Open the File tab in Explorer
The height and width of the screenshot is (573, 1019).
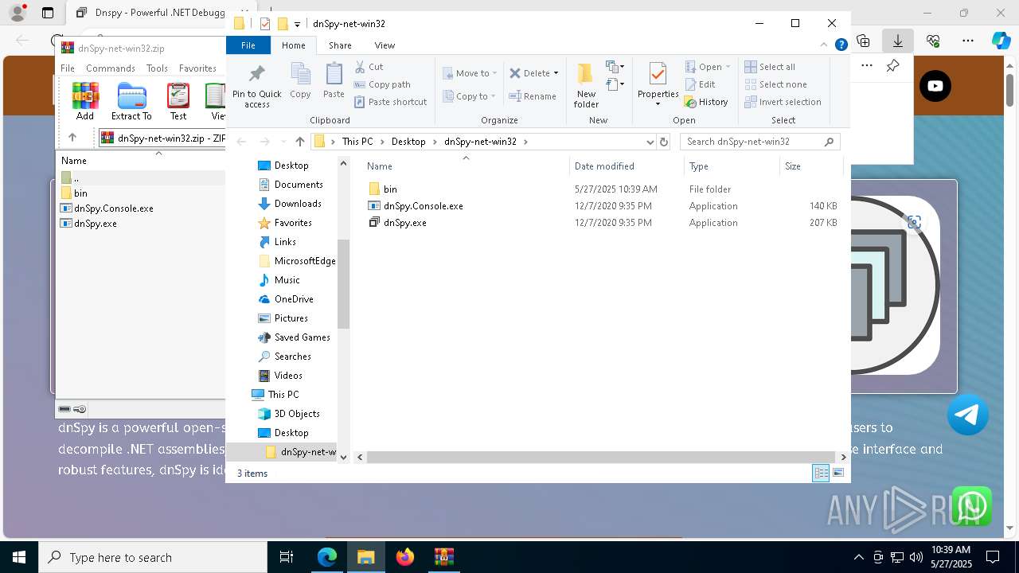(248, 45)
